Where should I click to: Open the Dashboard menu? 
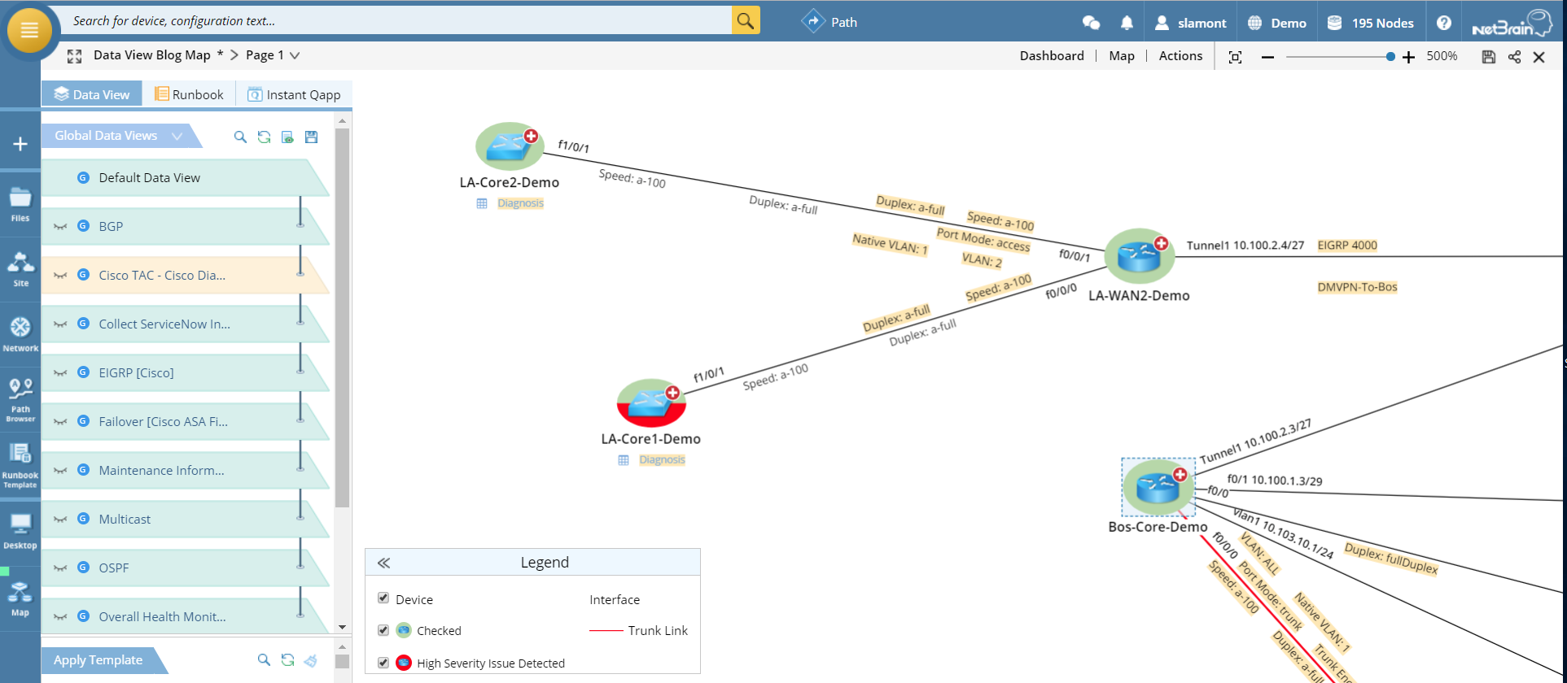pyautogui.click(x=1052, y=55)
